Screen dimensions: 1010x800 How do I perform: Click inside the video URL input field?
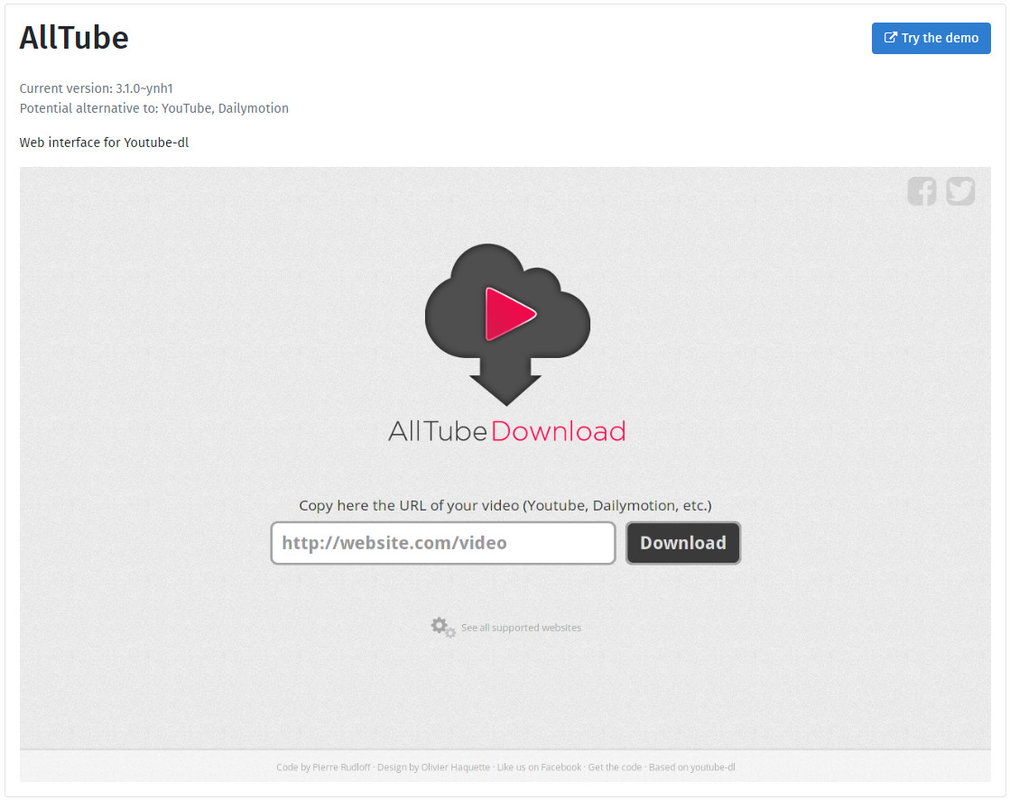[442, 543]
